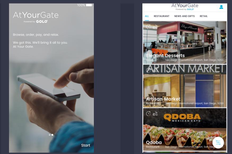This screenshot has width=232, height=154.
Task: Click the delivery icon on Artisan Market card
Action: coord(155,70)
